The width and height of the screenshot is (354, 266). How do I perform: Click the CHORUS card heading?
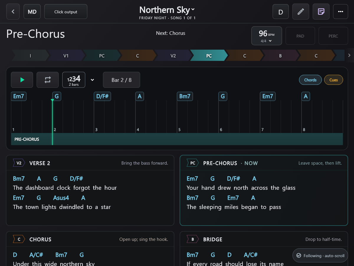coord(40,239)
